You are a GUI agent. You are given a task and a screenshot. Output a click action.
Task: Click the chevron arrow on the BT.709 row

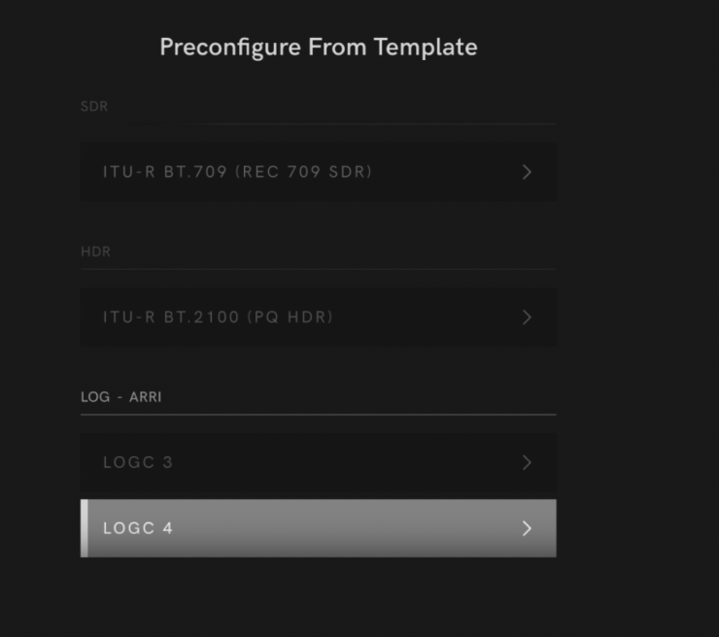527,172
